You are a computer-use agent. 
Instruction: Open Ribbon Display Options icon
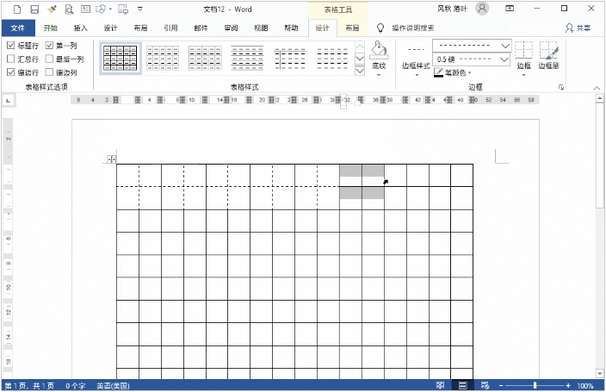[510, 8]
